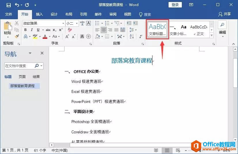Switch to web layout view in status bar

tap(178, 150)
